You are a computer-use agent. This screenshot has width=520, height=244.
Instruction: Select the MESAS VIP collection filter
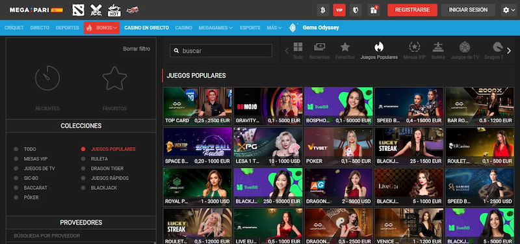(x=36, y=159)
